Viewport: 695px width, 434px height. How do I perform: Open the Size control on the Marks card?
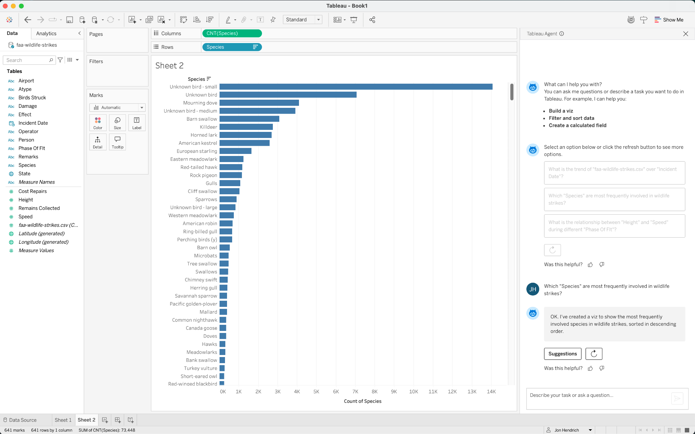[x=117, y=123]
